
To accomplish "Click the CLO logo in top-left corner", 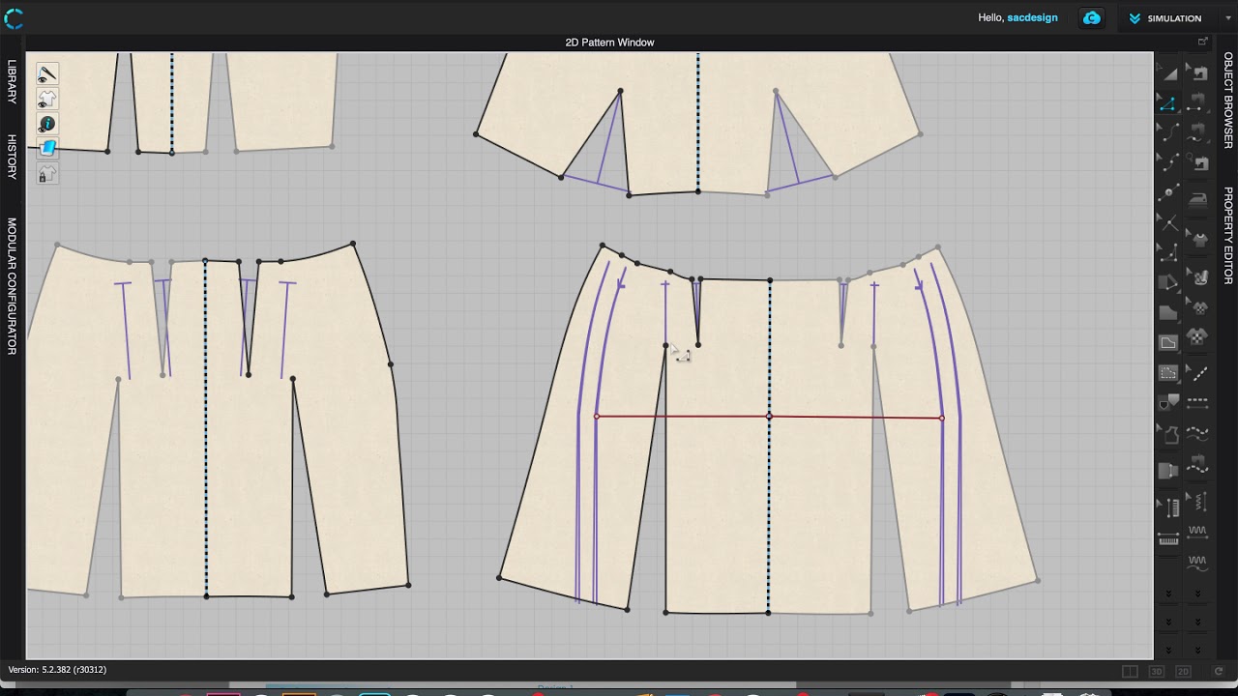I will coord(14,17).
